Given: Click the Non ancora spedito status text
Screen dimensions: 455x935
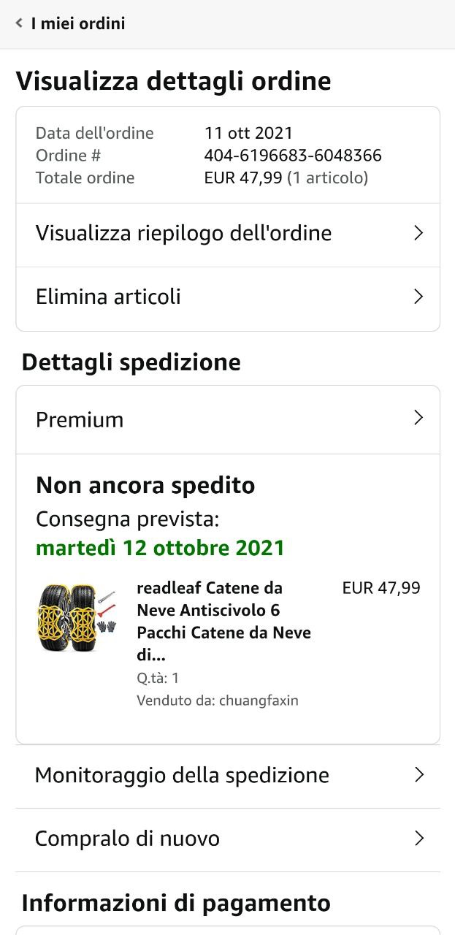Looking at the screenshot, I should [145, 486].
